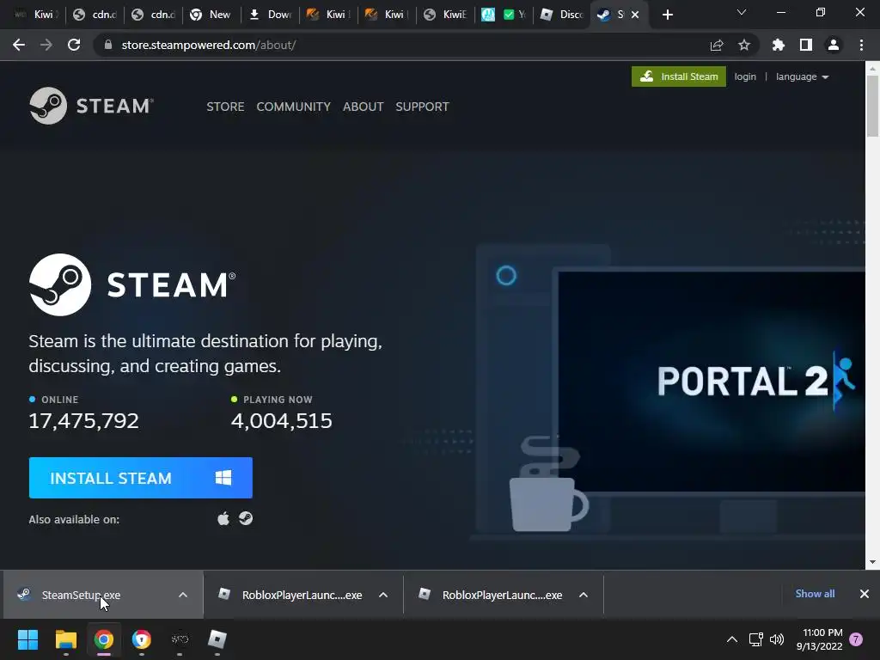
Task: Open the COMMUNITY menu
Action: point(294,107)
